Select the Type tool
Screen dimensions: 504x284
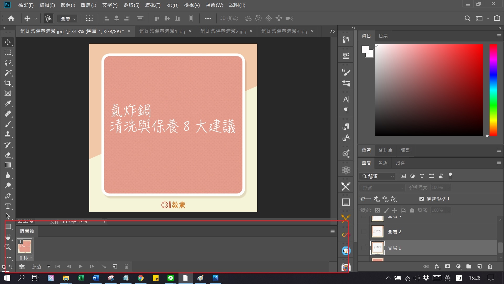[8, 206]
